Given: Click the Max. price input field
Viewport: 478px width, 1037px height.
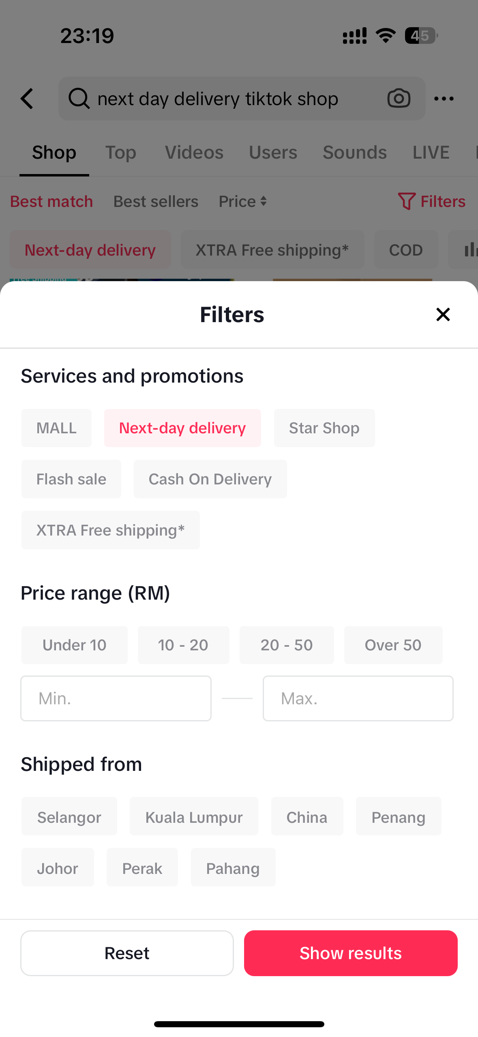Looking at the screenshot, I should (x=358, y=698).
